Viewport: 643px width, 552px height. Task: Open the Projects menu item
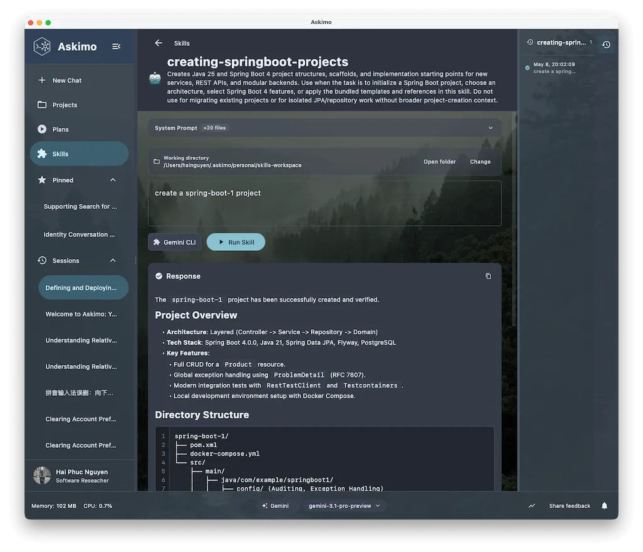point(79,105)
